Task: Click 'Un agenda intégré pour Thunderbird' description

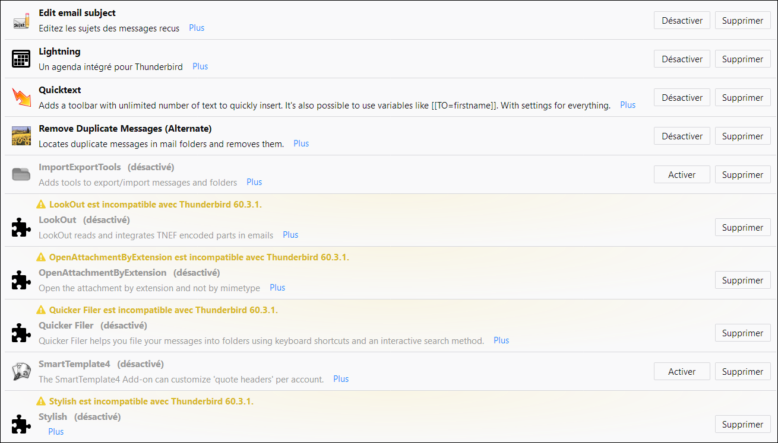Action: point(110,67)
